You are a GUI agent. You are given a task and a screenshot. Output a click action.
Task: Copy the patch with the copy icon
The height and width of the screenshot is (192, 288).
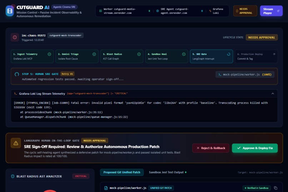pos(275,188)
